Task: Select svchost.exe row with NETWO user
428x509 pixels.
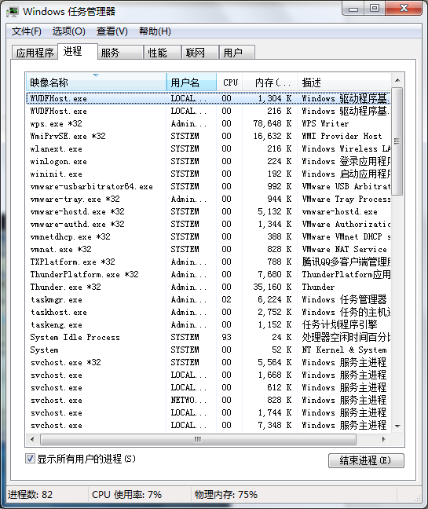Action: coord(208,401)
